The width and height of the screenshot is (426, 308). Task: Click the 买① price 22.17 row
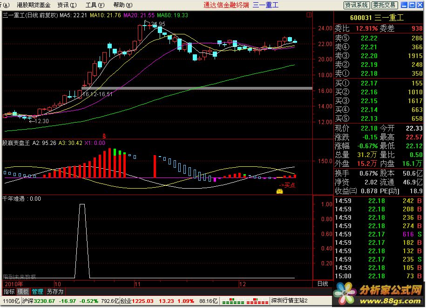pos(378,83)
